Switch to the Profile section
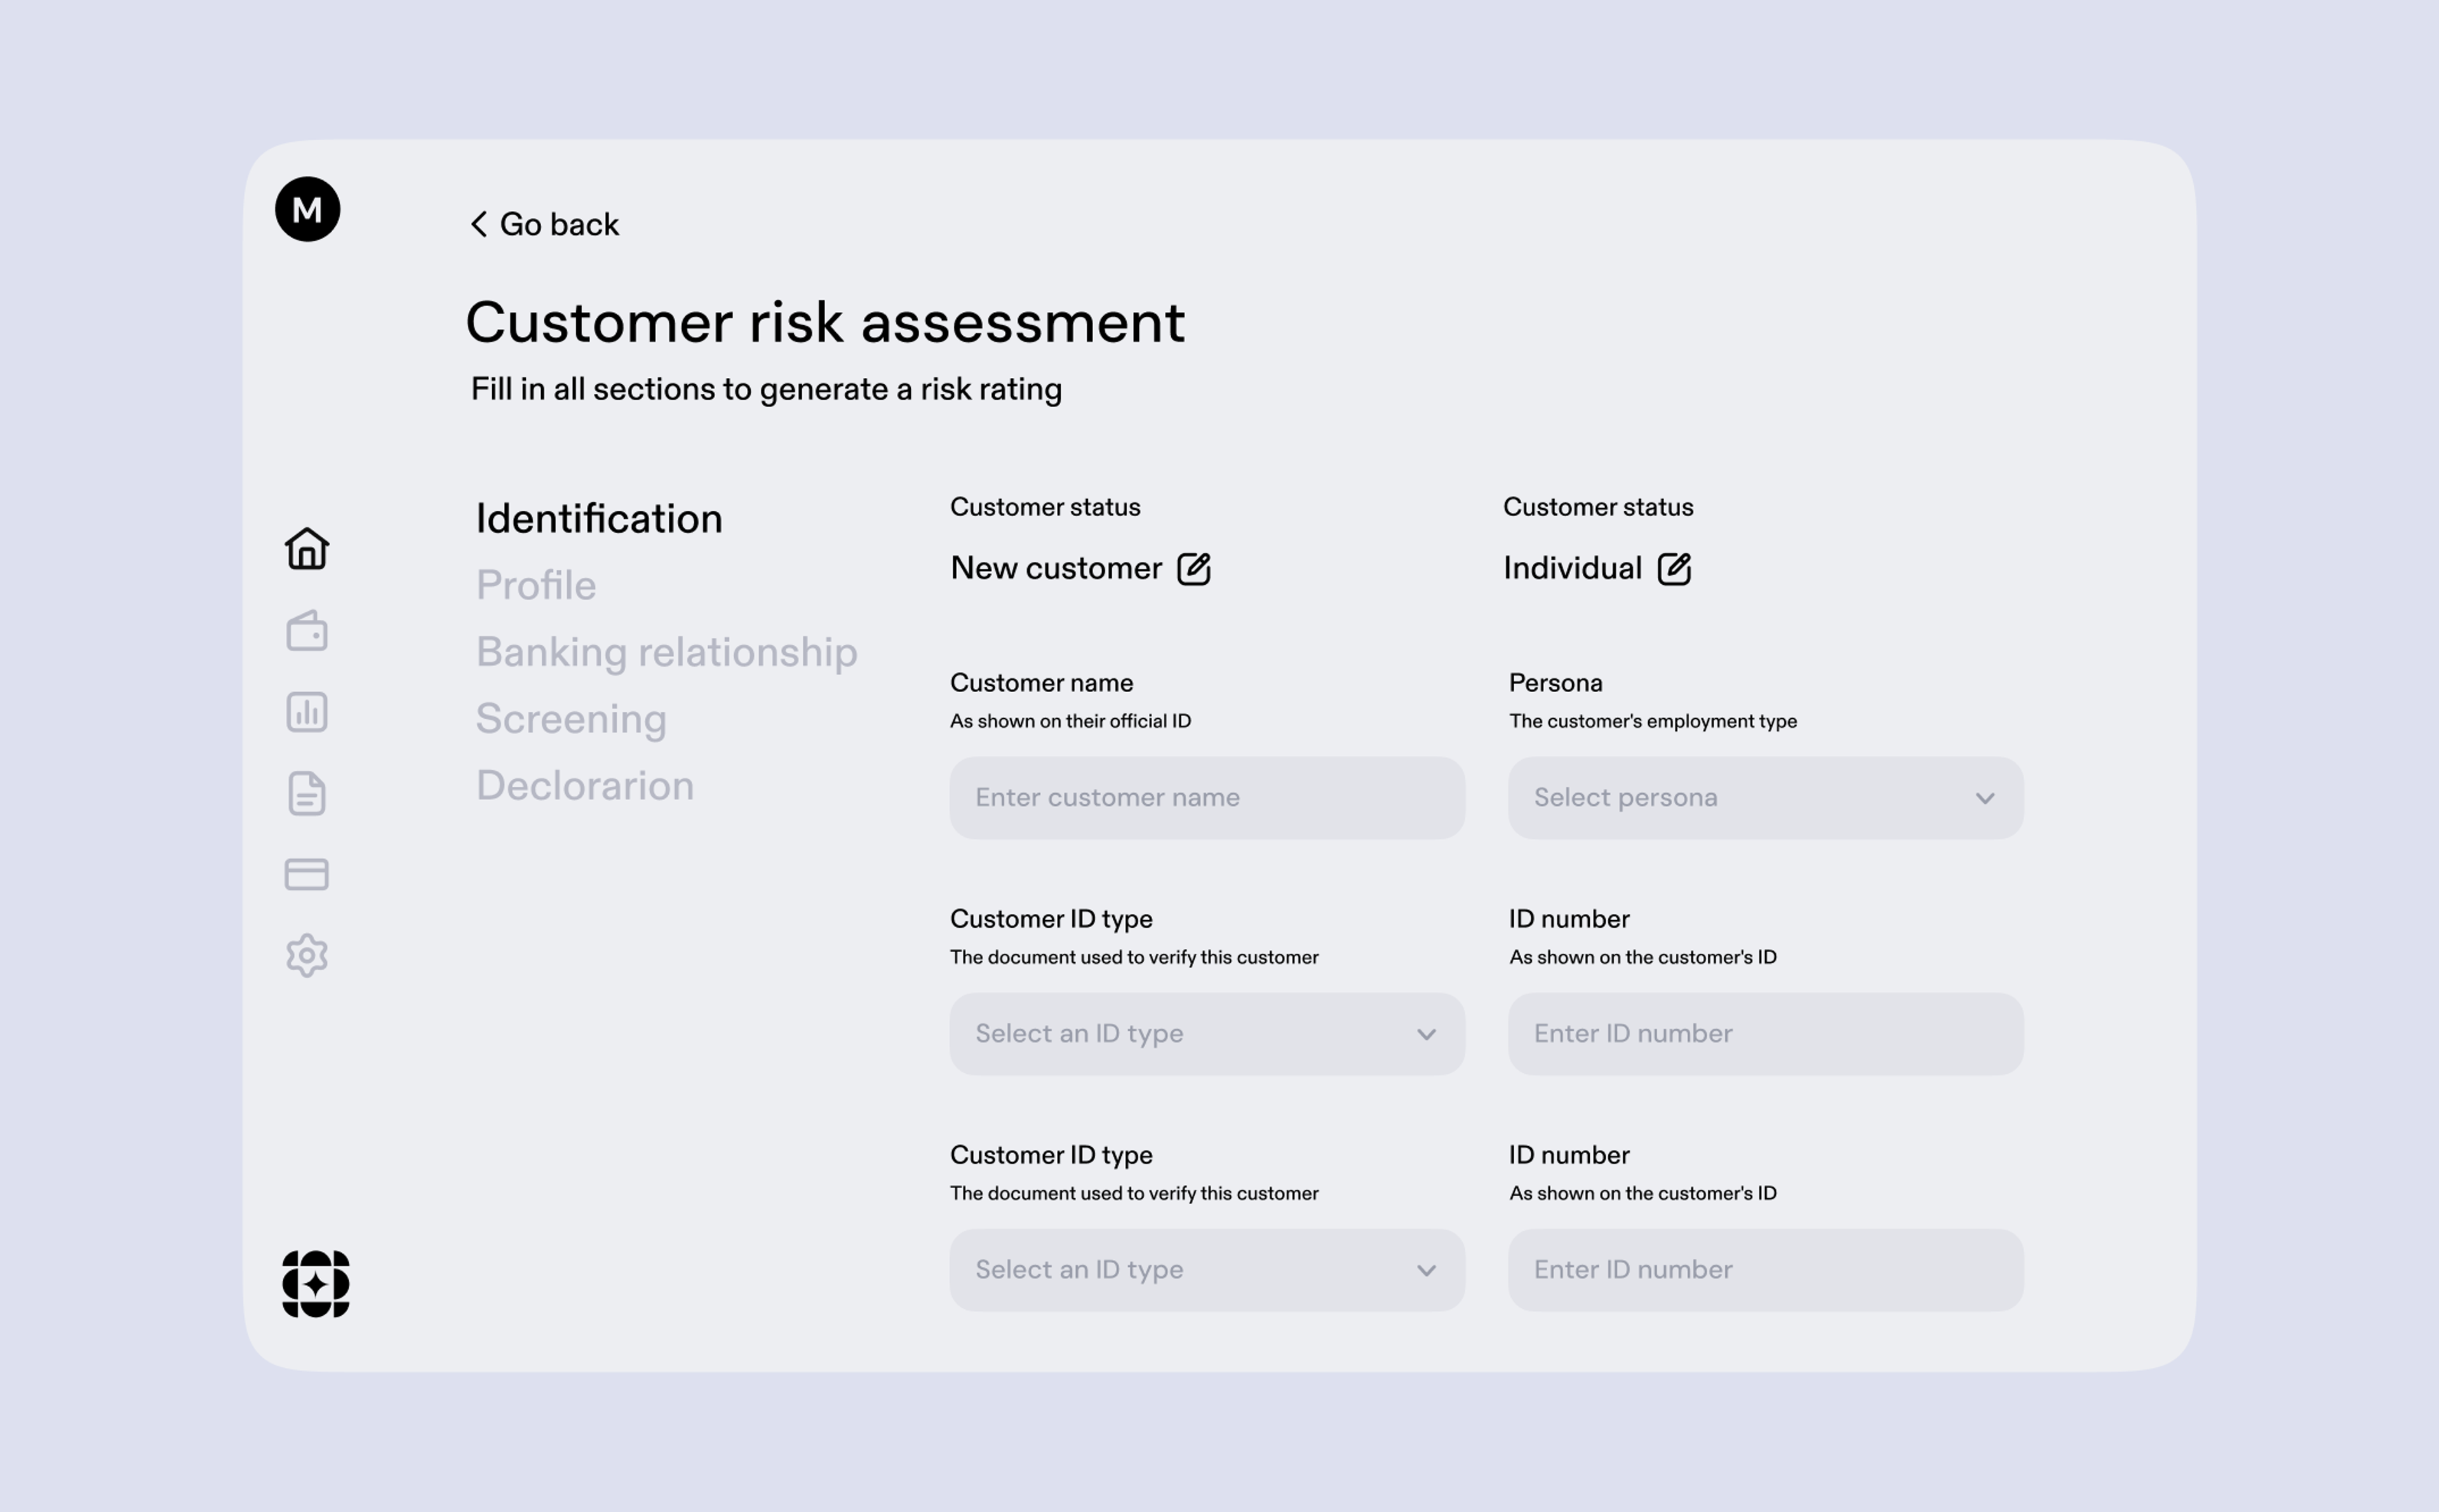This screenshot has height=1512, width=2439. pyautogui.click(x=536, y=585)
